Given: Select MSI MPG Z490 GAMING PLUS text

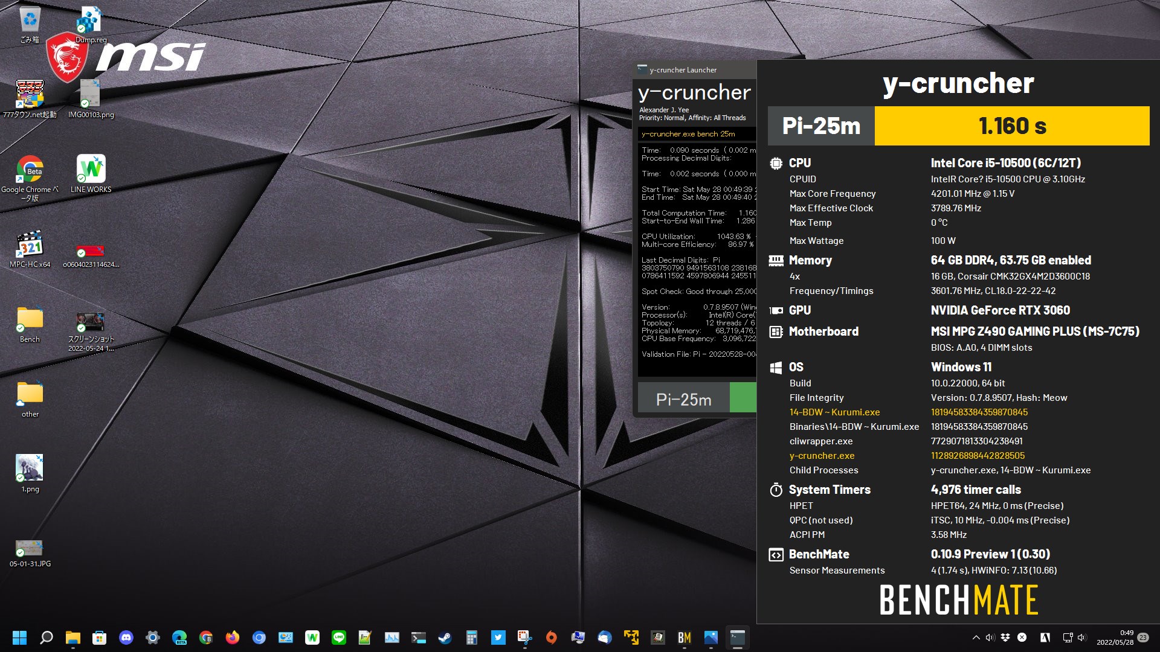Looking at the screenshot, I should click(1005, 331).
